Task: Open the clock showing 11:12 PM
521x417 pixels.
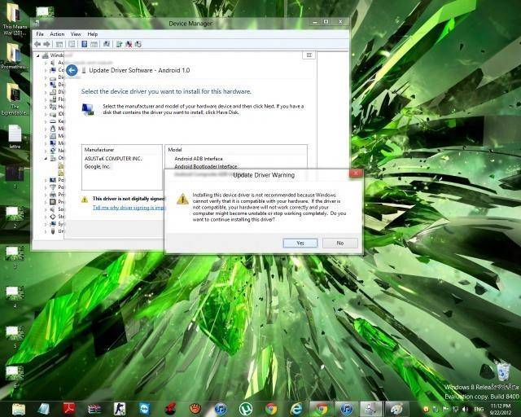Action: pyautogui.click(x=500, y=409)
